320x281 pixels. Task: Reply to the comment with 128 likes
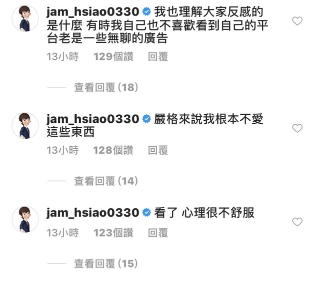[158, 150]
